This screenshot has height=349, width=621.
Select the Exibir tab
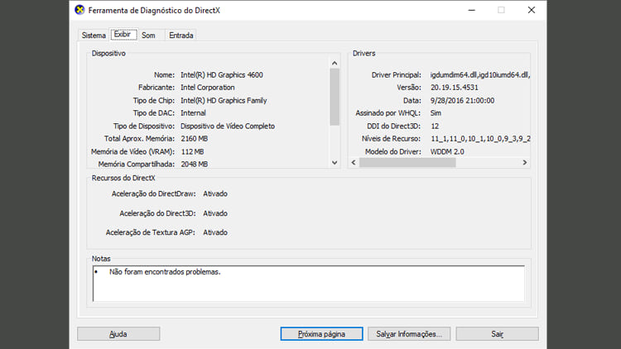(x=123, y=35)
